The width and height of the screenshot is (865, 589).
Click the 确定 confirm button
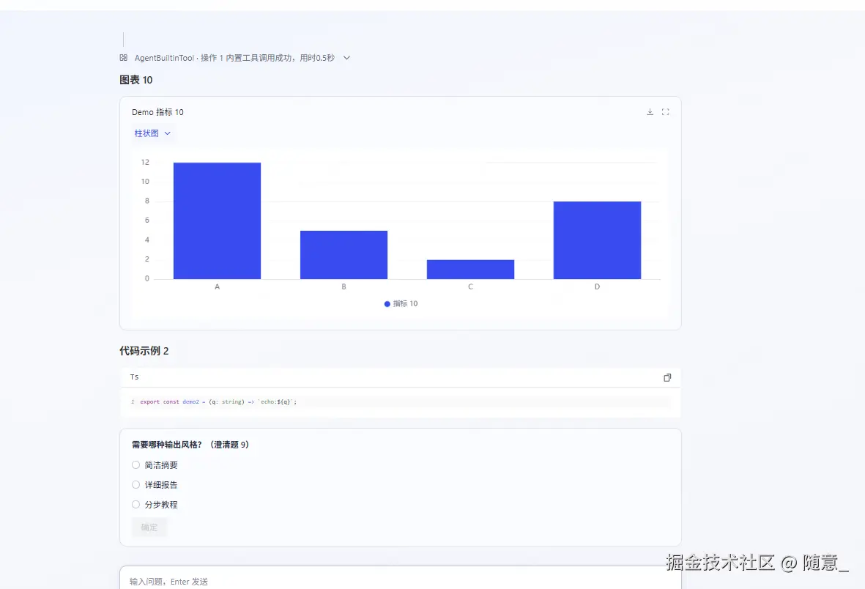(x=149, y=527)
